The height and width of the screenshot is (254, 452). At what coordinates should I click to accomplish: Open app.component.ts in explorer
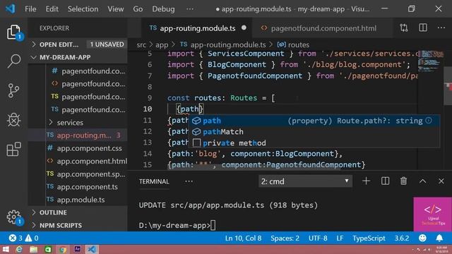78,187
